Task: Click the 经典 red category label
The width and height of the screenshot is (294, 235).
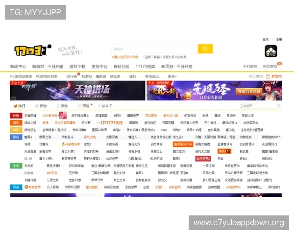Action: tap(16, 116)
